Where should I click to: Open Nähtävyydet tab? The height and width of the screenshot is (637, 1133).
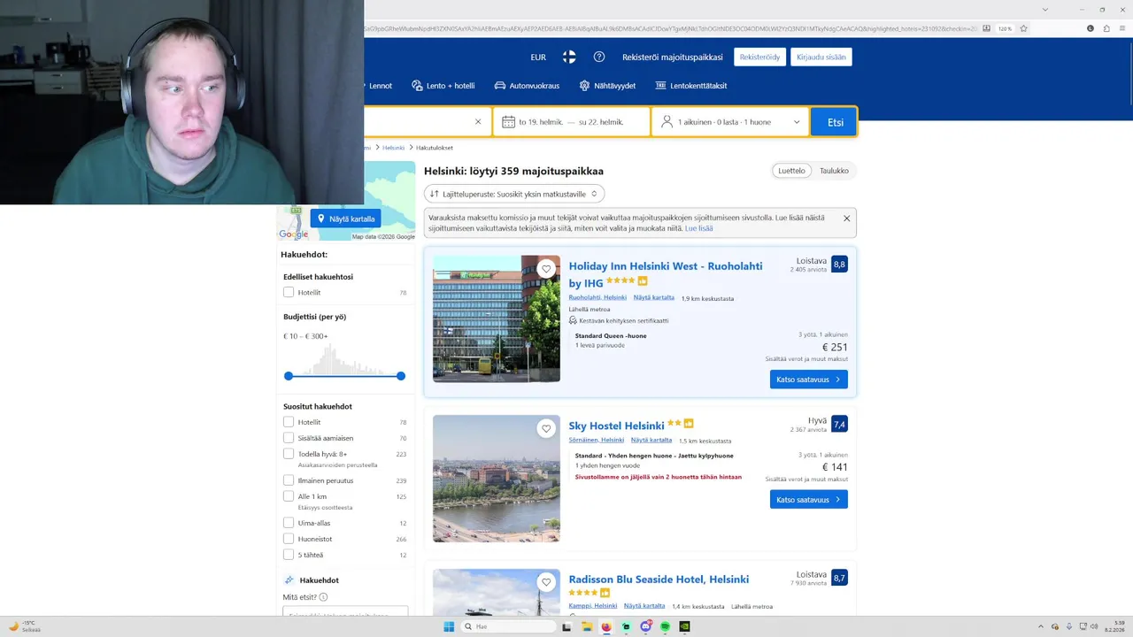point(607,86)
